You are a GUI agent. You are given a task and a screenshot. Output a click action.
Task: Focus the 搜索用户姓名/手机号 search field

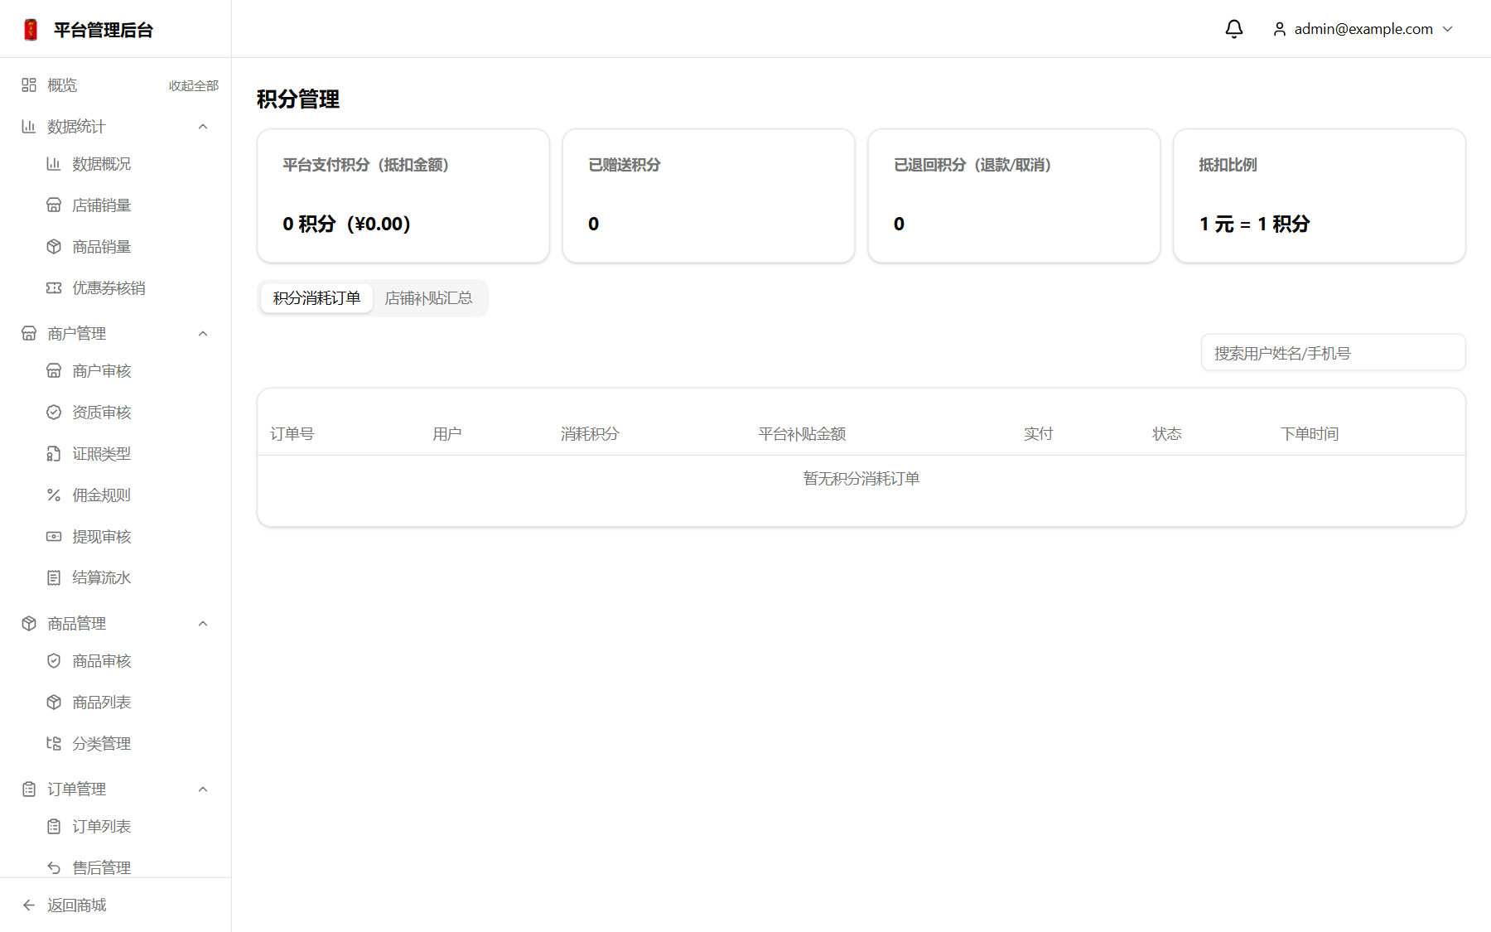(x=1333, y=353)
